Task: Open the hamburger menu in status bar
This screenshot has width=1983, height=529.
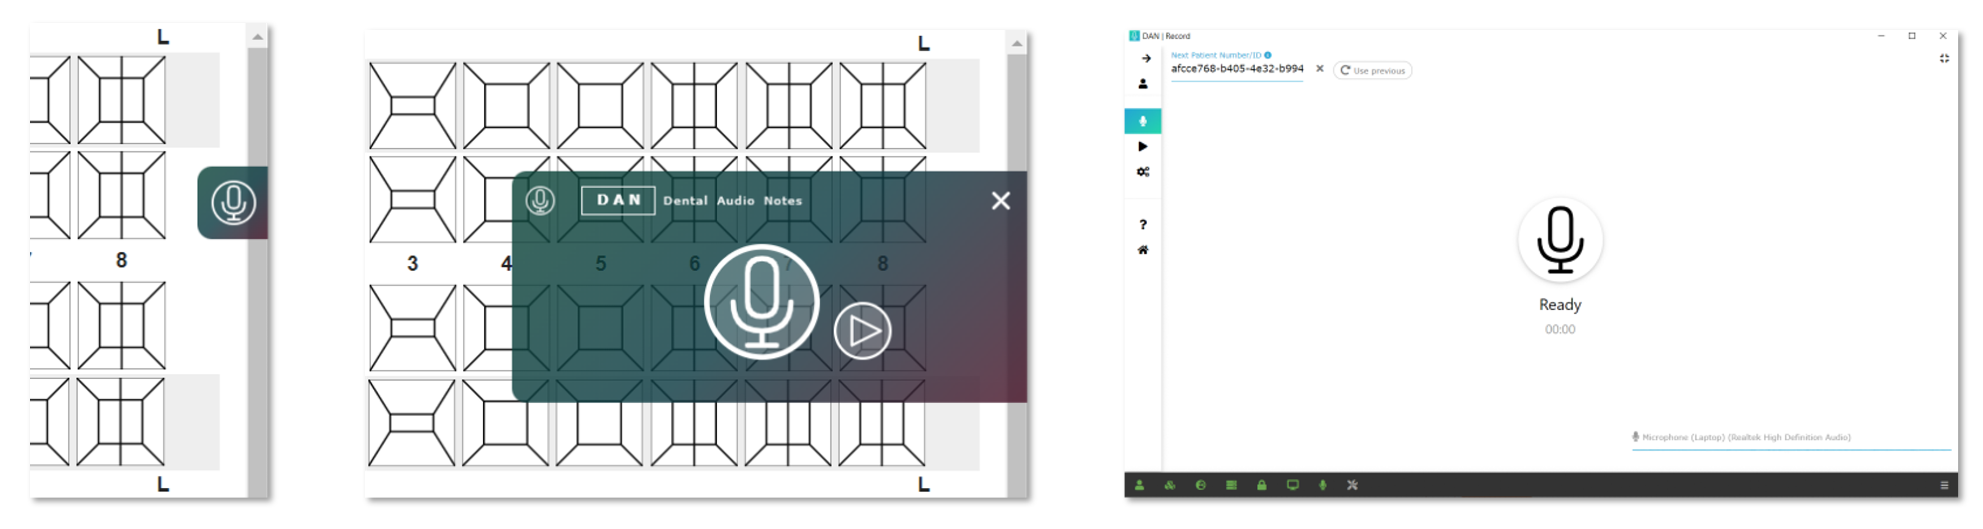Action: [1944, 485]
